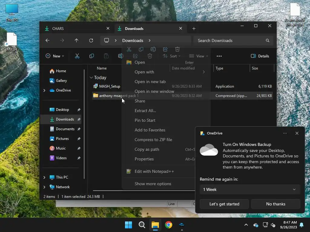
Task: Sort by the Size column header
Action: [x=262, y=68]
